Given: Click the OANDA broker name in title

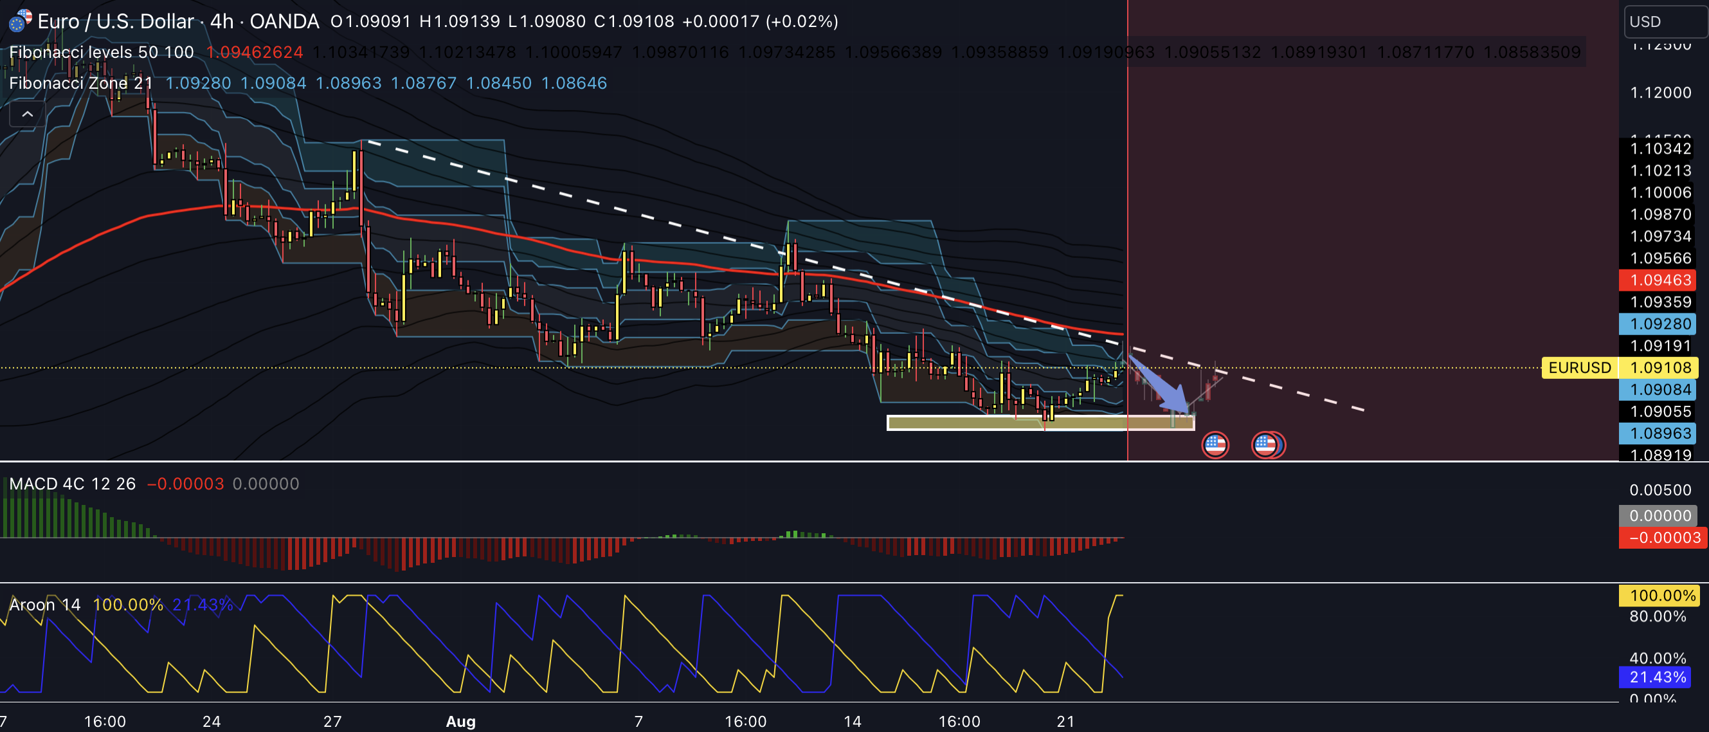Looking at the screenshot, I should [284, 21].
